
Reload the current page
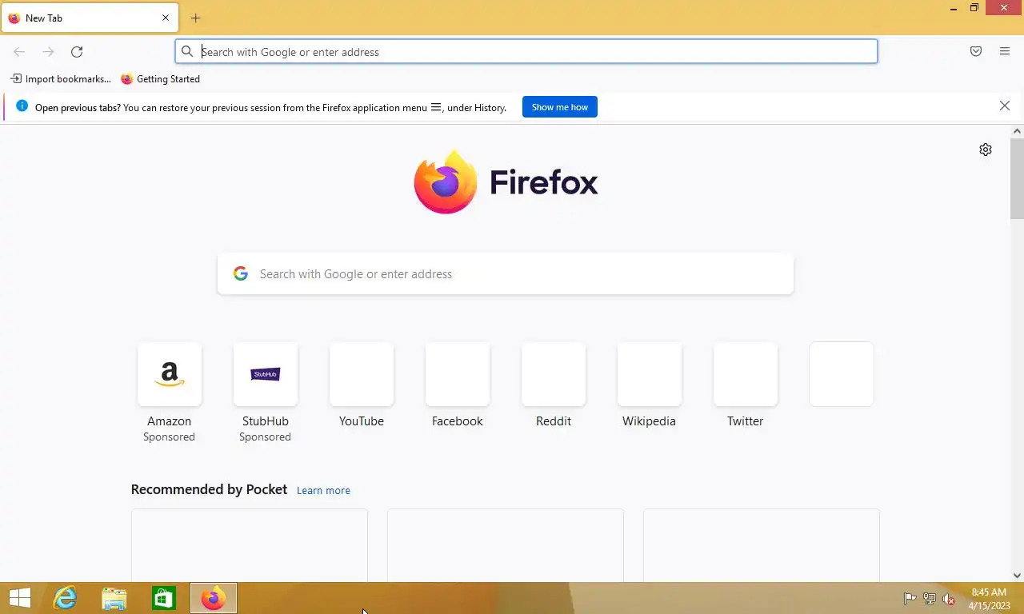[x=77, y=52]
